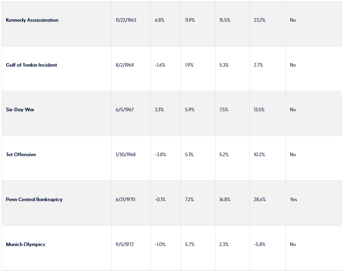This screenshot has width=343, height=271.
Task: Select the Gulf of Tonkin Incident cell
Action: click(31, 65)
